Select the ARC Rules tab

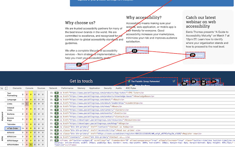click(x=131, y=88)
